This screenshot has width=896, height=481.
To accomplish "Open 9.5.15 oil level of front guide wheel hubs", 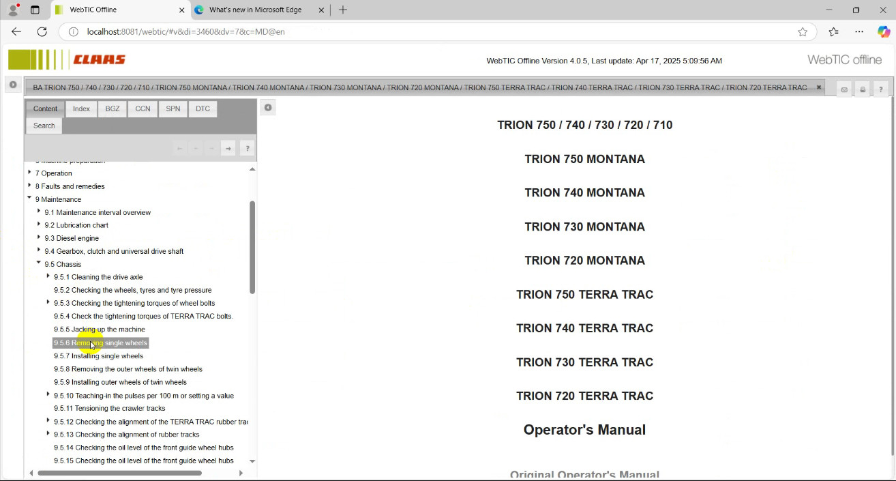I will [x=144, y=461].
